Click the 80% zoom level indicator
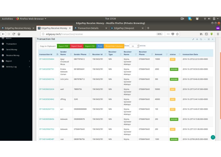The height and width of the screenshot is (157, 221). [x=159, y=34]
